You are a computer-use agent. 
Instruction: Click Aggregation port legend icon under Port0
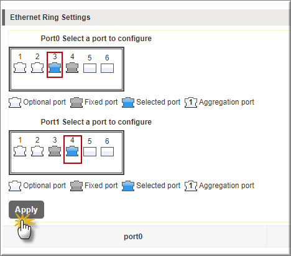pyautogui.click(x=191, y=103)
